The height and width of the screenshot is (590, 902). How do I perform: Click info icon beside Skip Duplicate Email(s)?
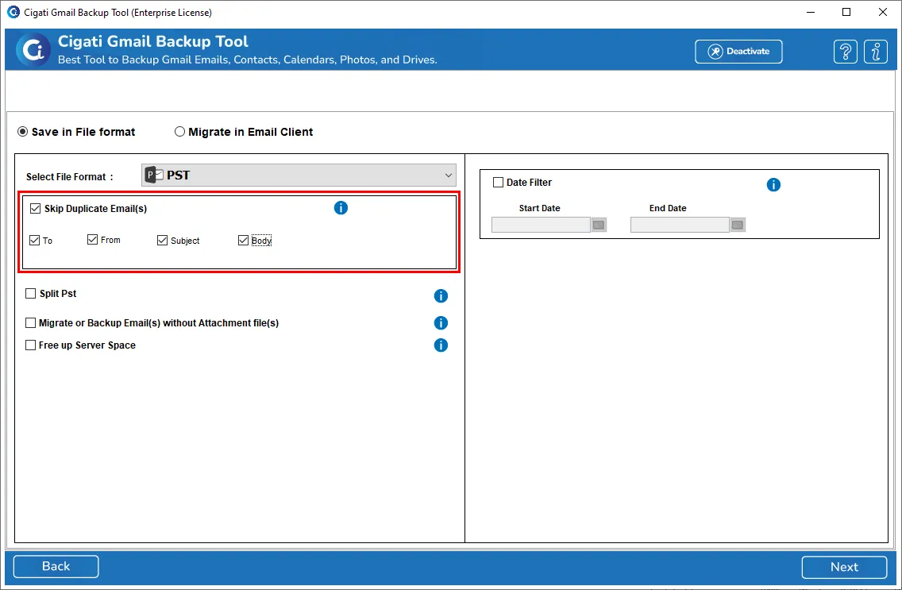341,207
